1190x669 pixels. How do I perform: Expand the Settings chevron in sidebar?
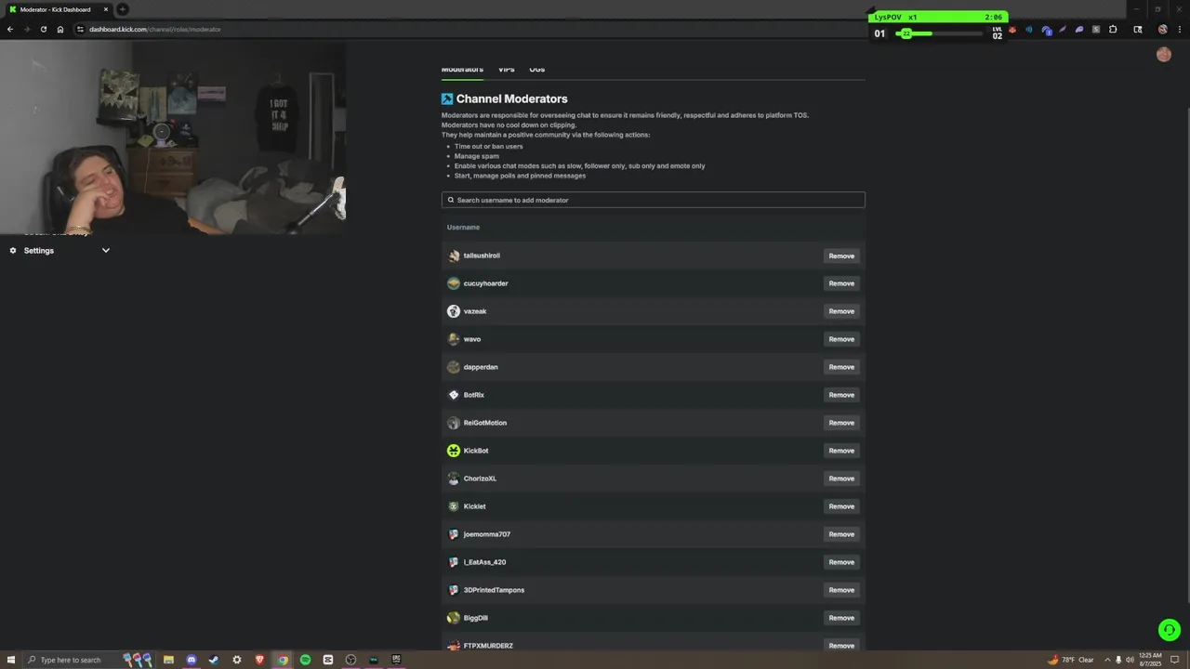pyautogui.click(x=106, y=251)
